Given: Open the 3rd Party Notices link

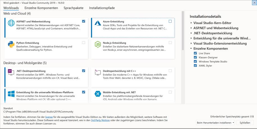Looking at the screenshot, I should 100,120.
